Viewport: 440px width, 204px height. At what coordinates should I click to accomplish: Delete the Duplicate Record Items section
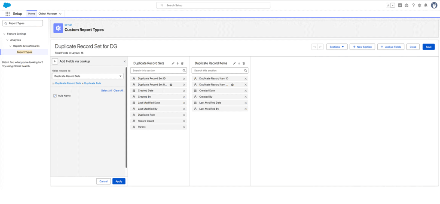244,64
